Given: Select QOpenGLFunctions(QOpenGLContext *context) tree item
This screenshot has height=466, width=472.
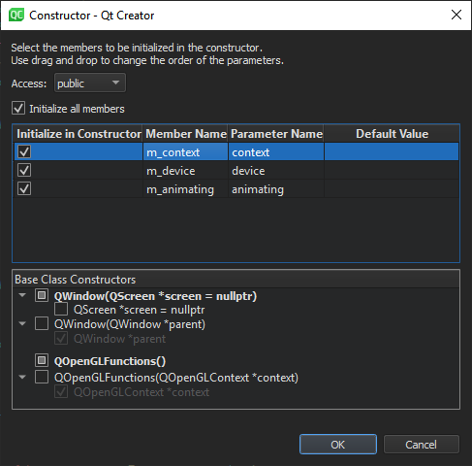Looking at the screenshot, I should point(176,378).
